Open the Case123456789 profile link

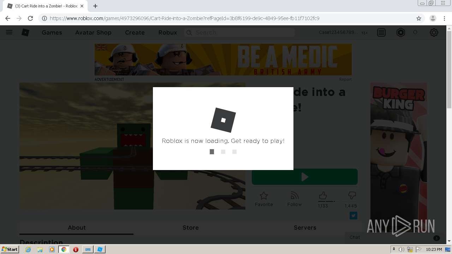tap(338, 32)
